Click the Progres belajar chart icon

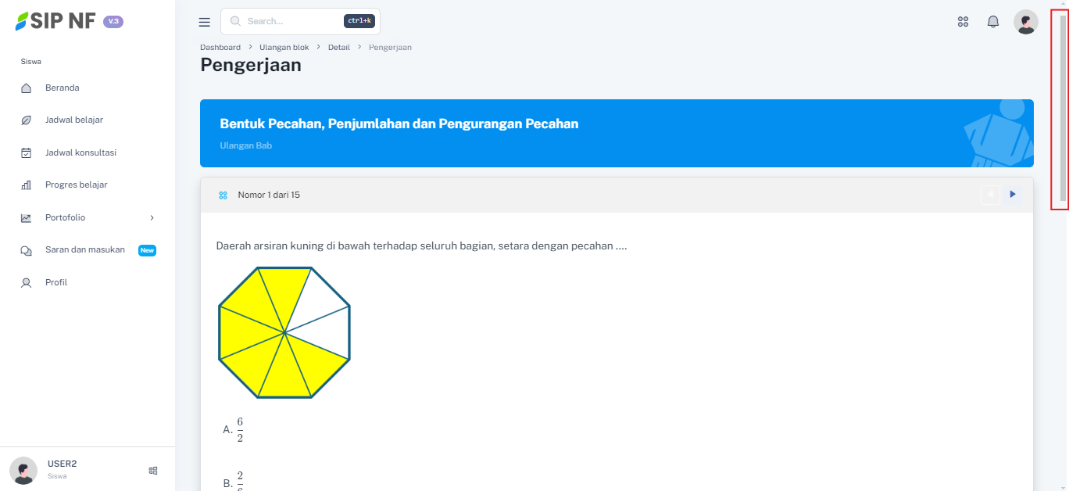click(26, 185)
